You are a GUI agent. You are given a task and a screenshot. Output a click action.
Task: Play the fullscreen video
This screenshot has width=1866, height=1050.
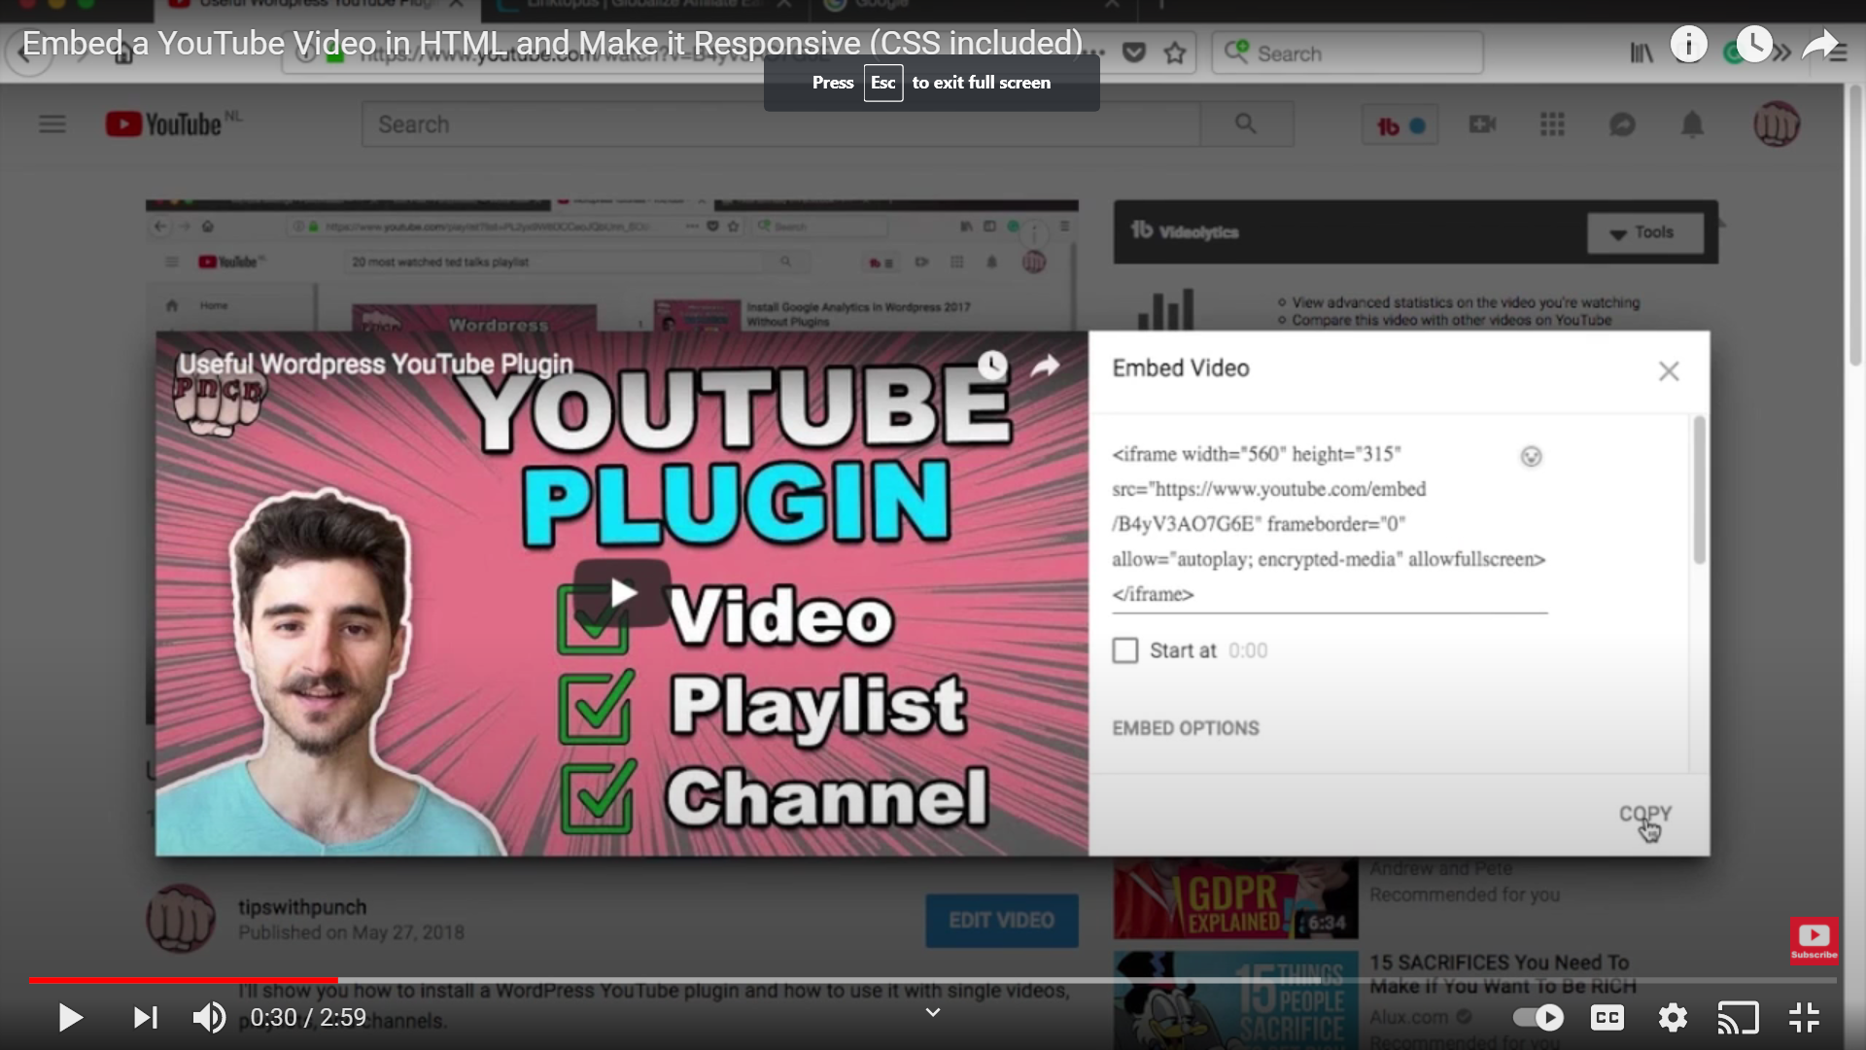(70, 1018)
